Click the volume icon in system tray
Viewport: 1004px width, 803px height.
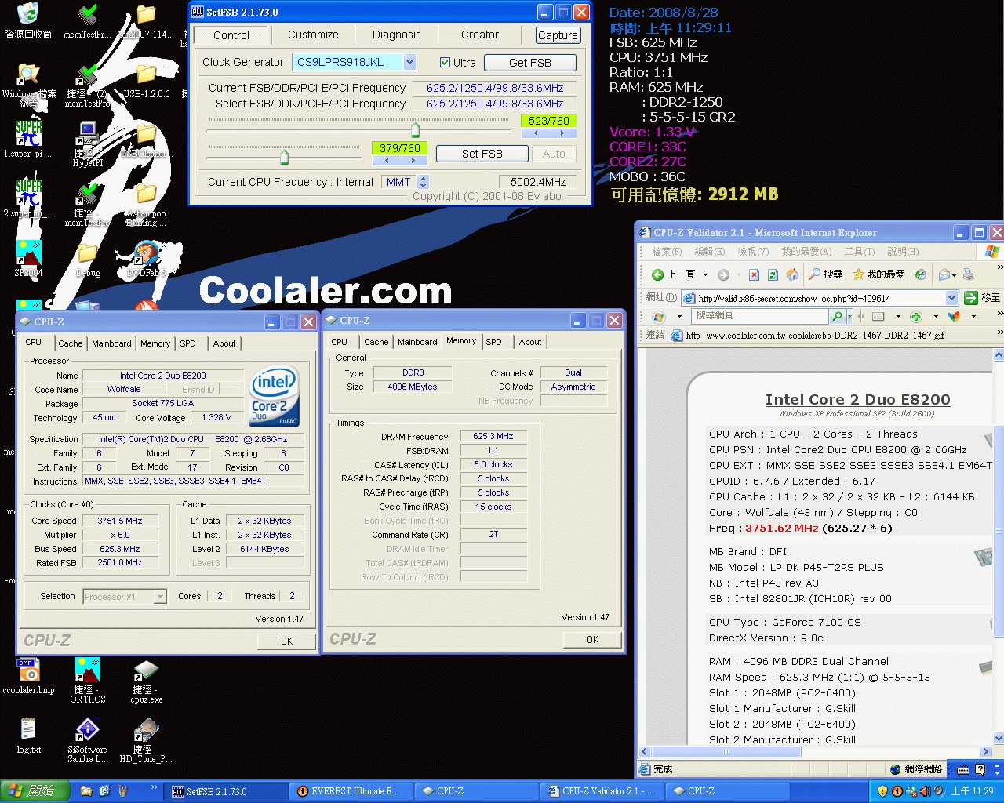[x=925, y=791]
